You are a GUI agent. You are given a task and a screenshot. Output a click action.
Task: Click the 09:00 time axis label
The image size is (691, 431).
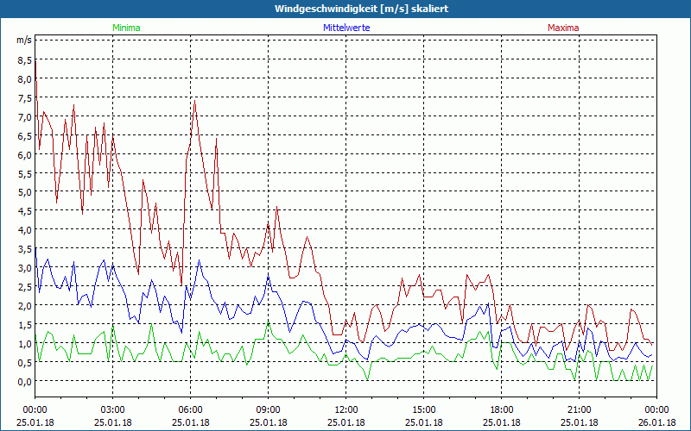(x=268, y=410)
